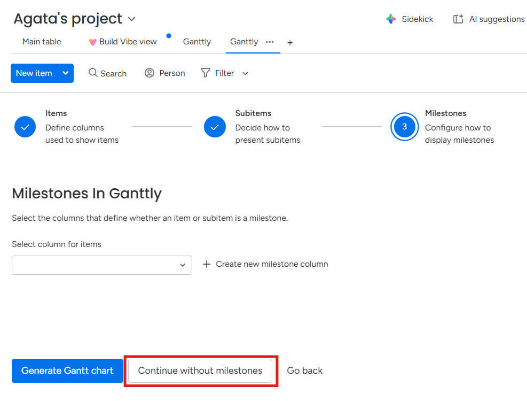Add a new view with plus icon
This screenshot has width=527, height=401.
point(290,43)
